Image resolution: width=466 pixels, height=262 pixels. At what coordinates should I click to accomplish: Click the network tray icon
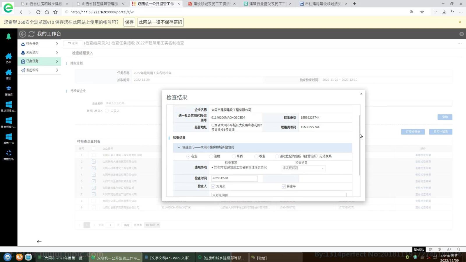tap(435, 257)
